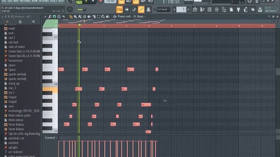Click the save/download toolbar icon
The image size is (280, 157).
click(260, 10)
